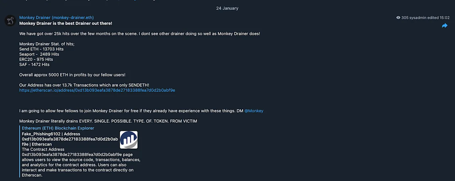Screen dimensions: 455x181
Task: Click the bold best Drainer headline
Action: 66,23
